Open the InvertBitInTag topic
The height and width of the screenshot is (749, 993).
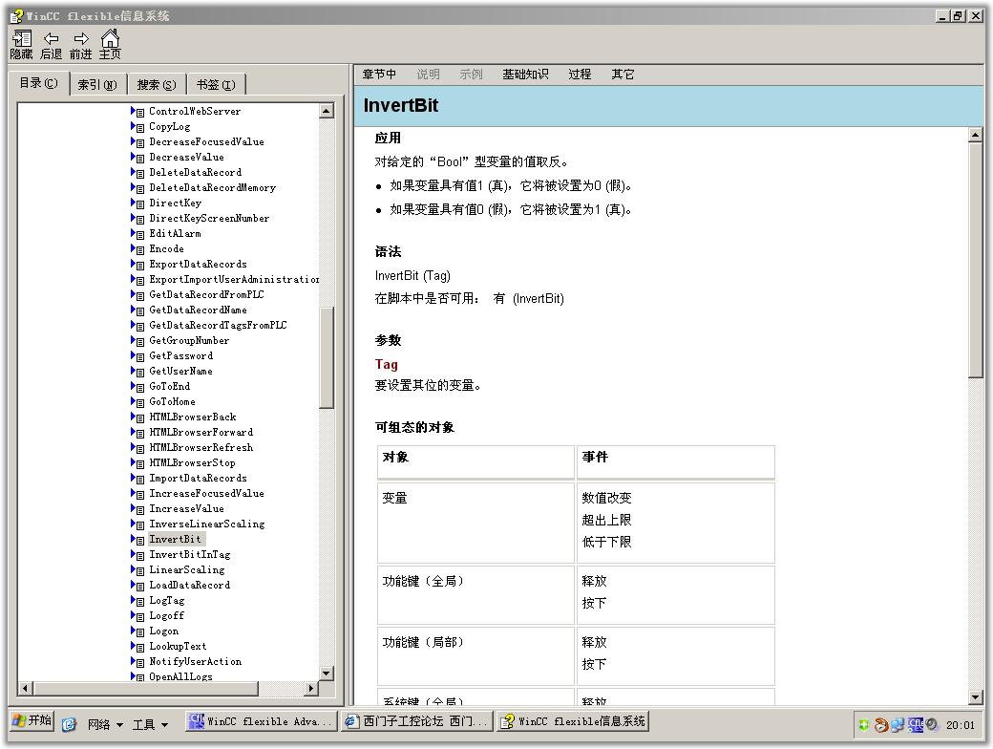click(189, 555)
